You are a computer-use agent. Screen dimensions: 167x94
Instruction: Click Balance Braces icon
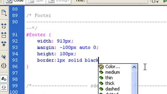(4, 66)
